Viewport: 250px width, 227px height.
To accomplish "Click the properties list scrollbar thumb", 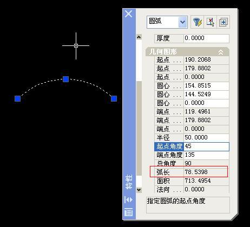I will pos(139,128).
